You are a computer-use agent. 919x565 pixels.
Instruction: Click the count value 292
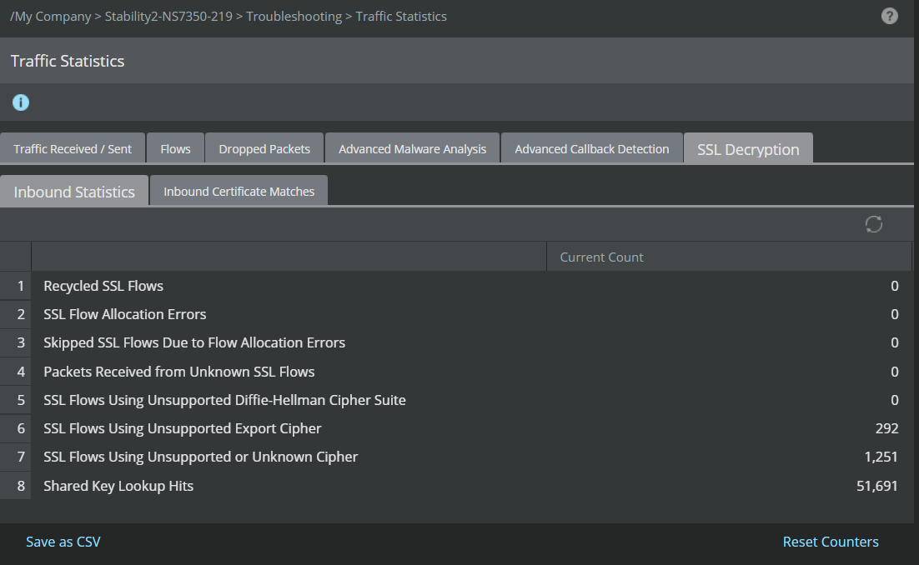click(886, 428)
